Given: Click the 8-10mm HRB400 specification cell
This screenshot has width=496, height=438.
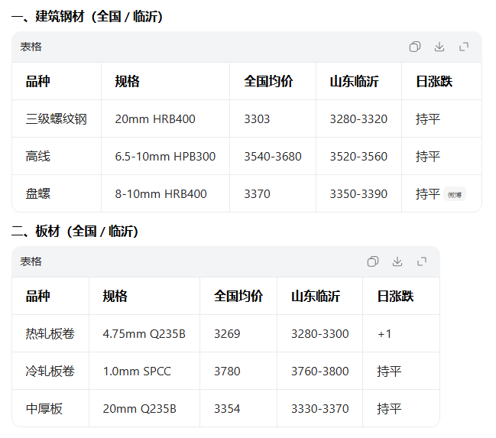Looking at the screenshot, I should click(x=160, y=194).
